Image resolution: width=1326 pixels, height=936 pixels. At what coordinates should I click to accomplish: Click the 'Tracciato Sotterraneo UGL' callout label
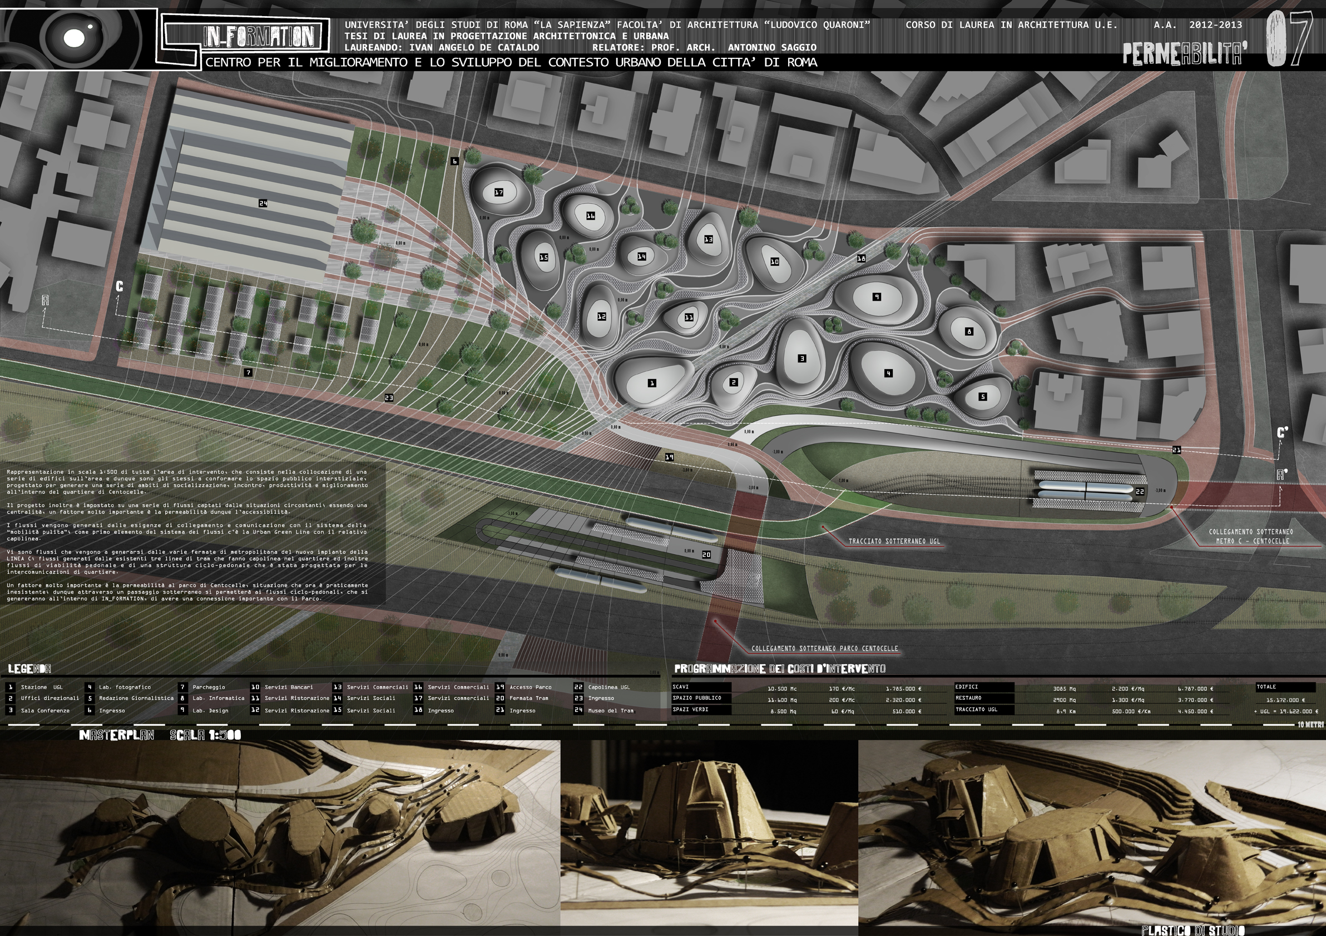[894, 541]
